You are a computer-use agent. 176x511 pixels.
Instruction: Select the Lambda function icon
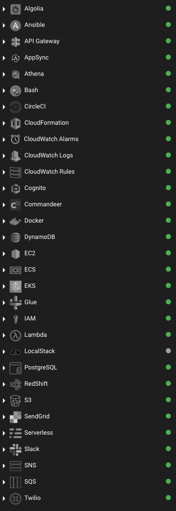tap(15, 335)
